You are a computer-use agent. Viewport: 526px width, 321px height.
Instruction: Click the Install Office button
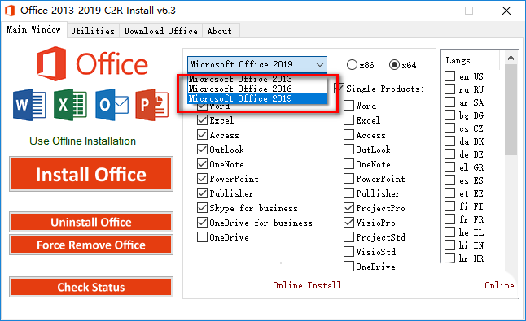click(x=91, y=174)
